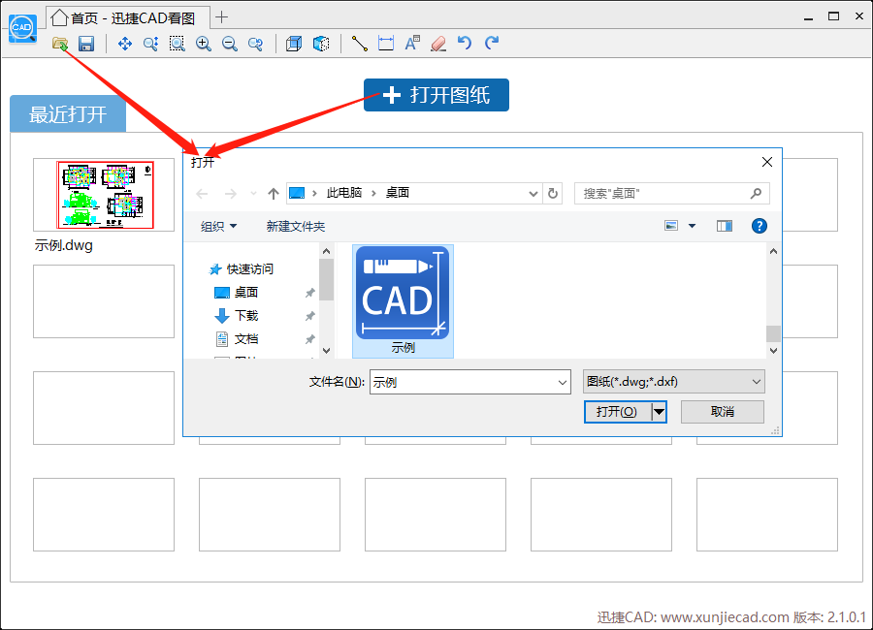Expand the recent locations dropdown
873x630 pixels.
(x=253, y=194)
